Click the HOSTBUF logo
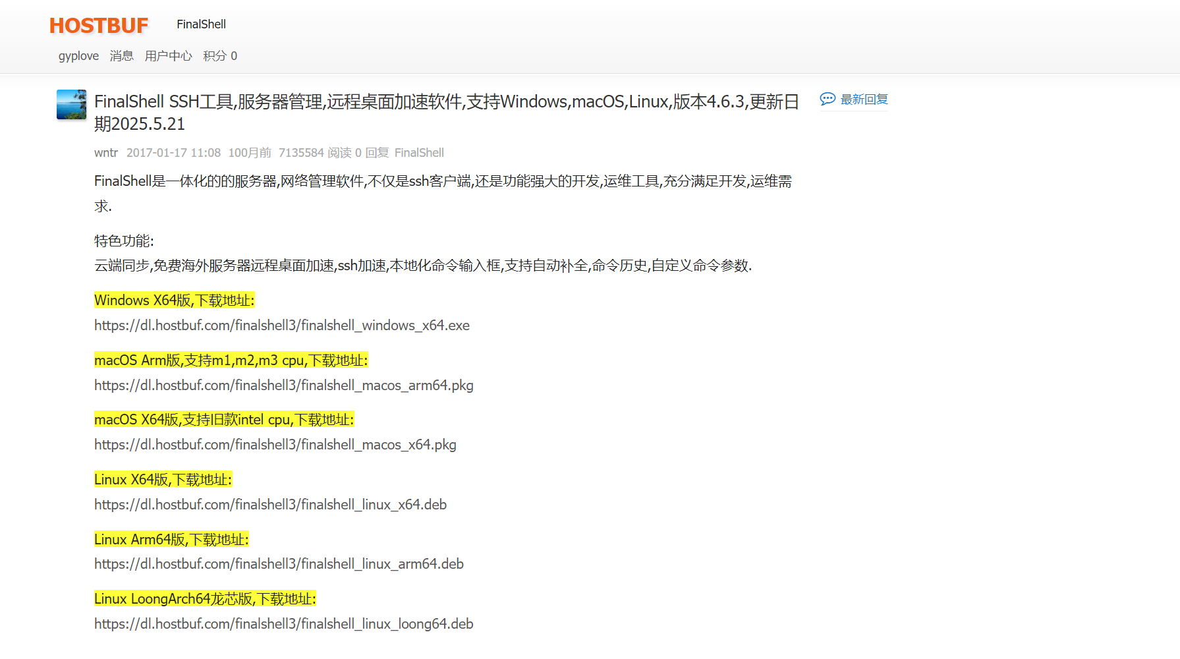 [x=99, y=25]
